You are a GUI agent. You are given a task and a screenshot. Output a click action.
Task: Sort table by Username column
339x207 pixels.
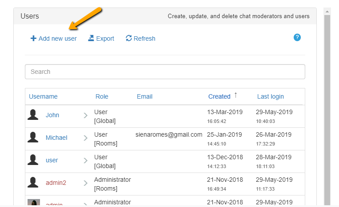[x=43, y=96]
